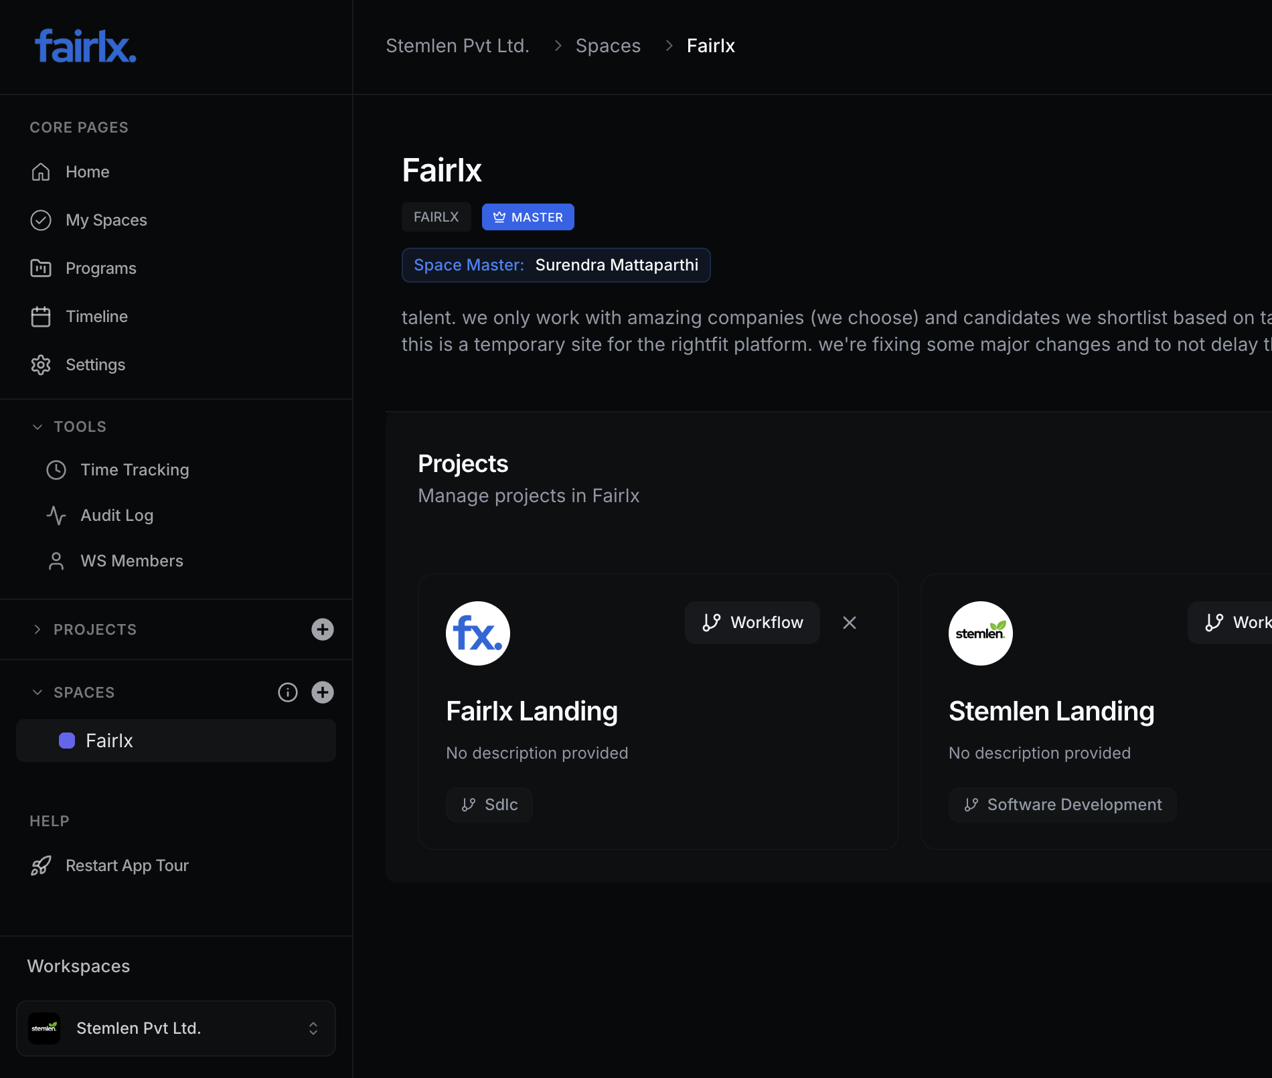Navigate to Stemlen Pvt Ltd. breadcrumb
This screenshot has height=1078, width=1272.
[x=458, y=46]
